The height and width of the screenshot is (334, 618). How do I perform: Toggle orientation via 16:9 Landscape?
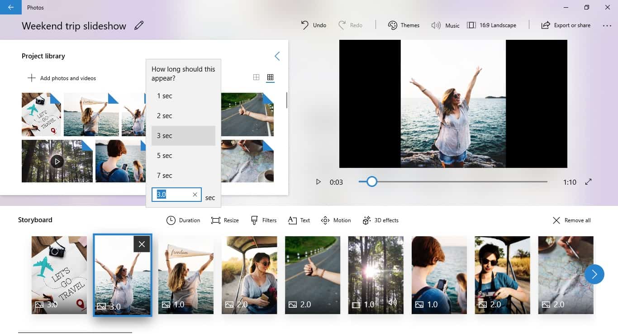pyautogui.click(x=492, y=25)
